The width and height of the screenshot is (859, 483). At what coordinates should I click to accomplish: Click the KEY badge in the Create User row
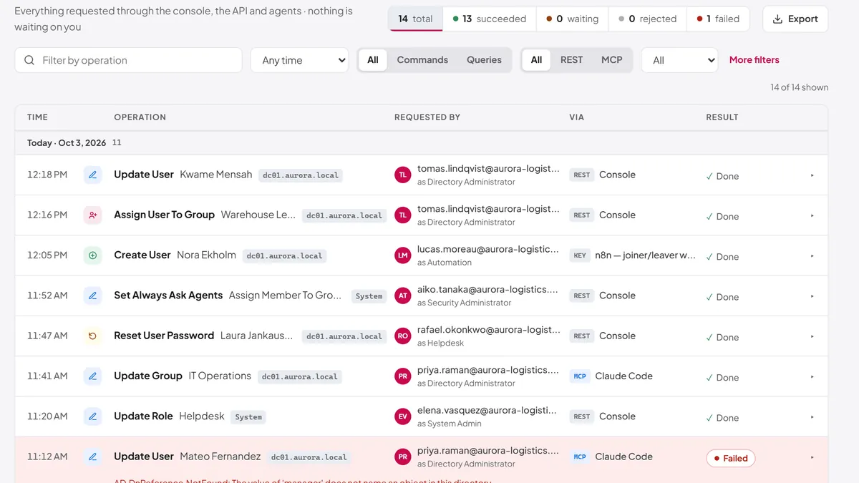(580, 255)
